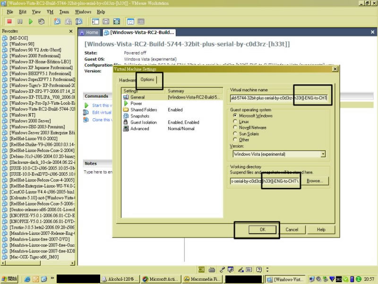378x284 pixels.
Task: Confirm settings with the OK button
Action: [262, 230]
